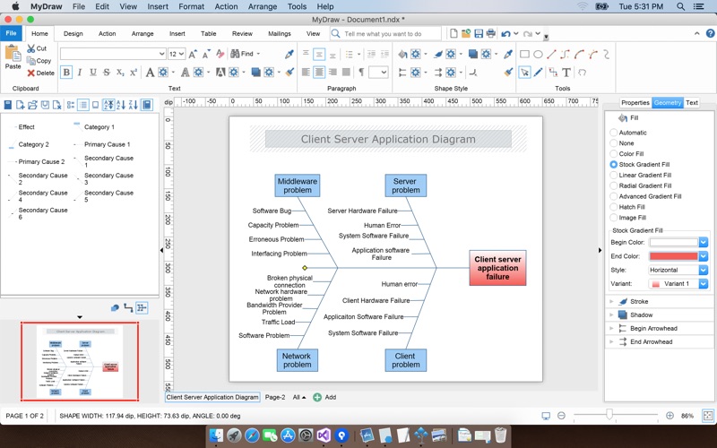Click the Delete red X button

pyautogui.click(x=40, y=73)
